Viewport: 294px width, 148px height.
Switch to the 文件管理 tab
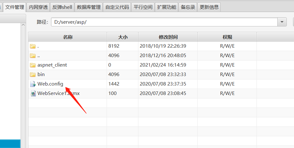coord(14,7)
